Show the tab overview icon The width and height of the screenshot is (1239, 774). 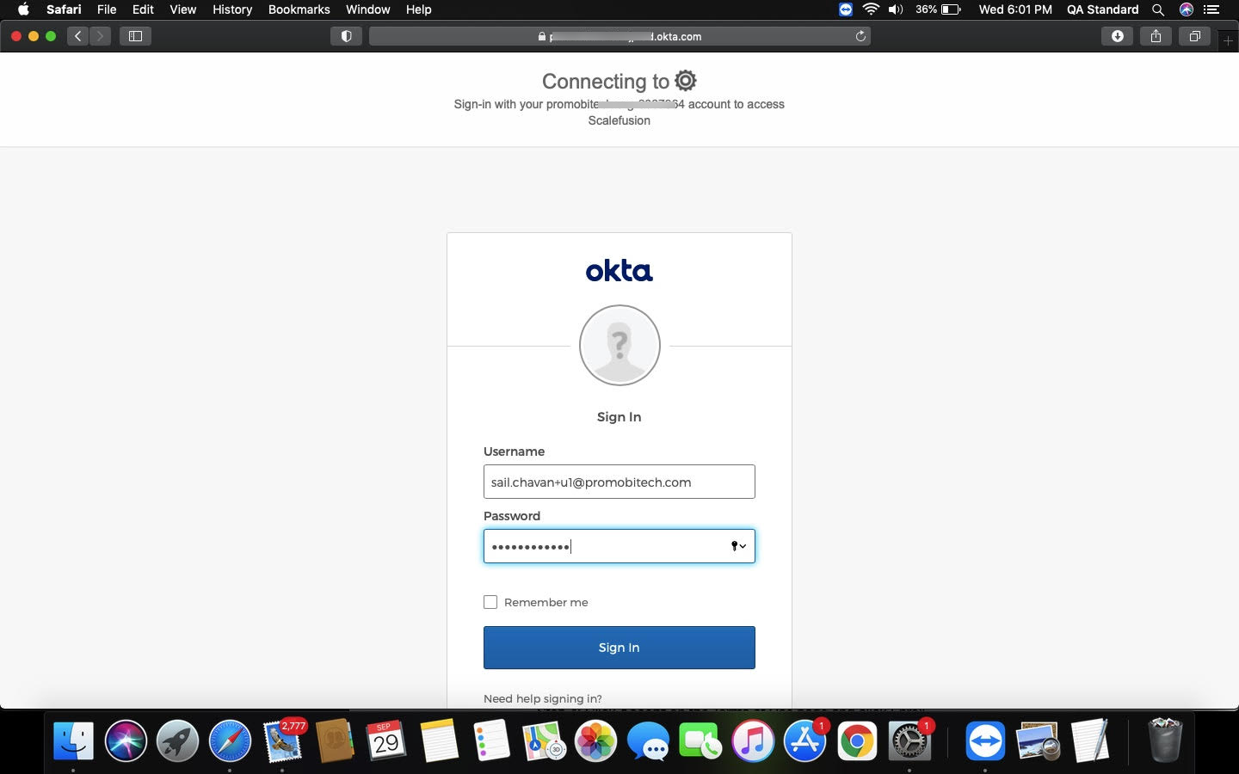click(1194, 36)
